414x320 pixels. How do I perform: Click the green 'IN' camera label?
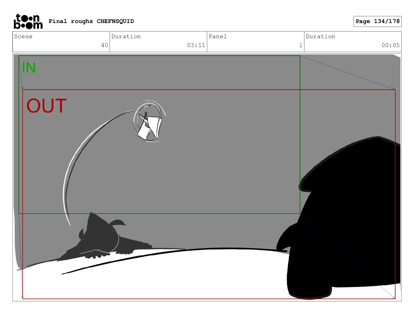[29, 68]
